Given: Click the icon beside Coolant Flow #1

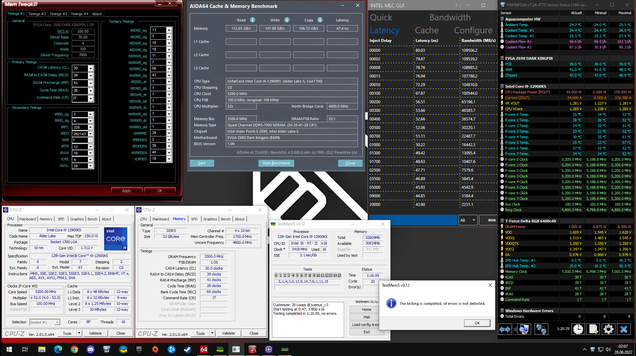Looking at the screenshot, I should (502, 42).
